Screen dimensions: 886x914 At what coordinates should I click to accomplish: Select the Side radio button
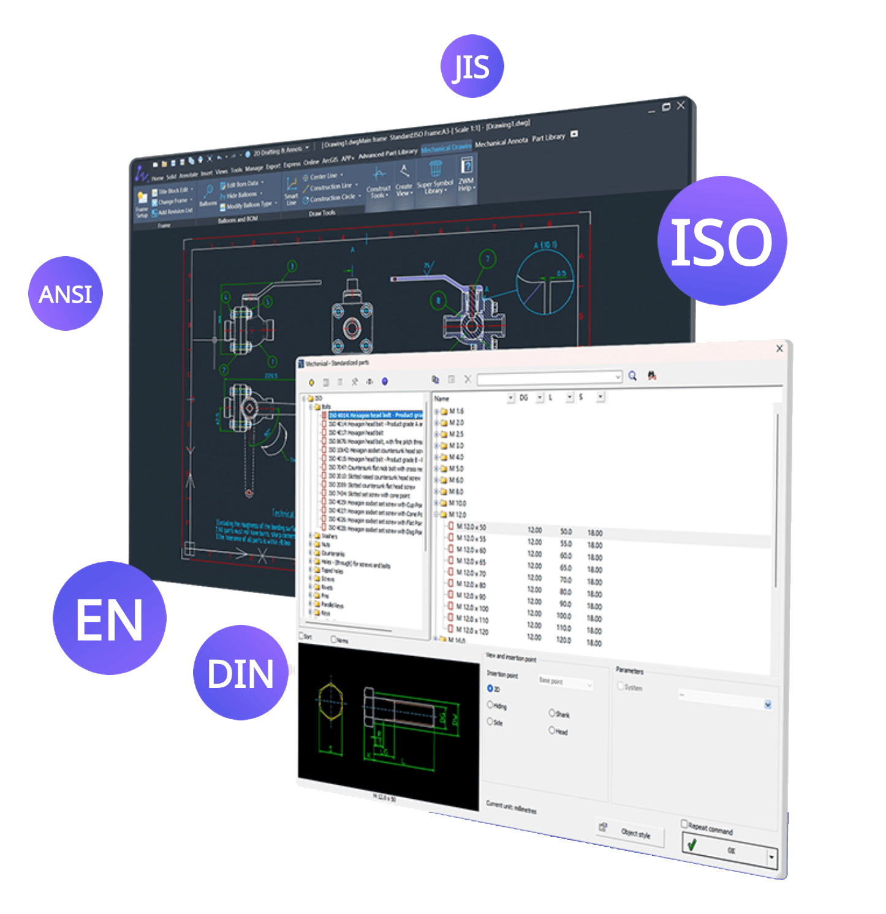click(x=490, y=722)
